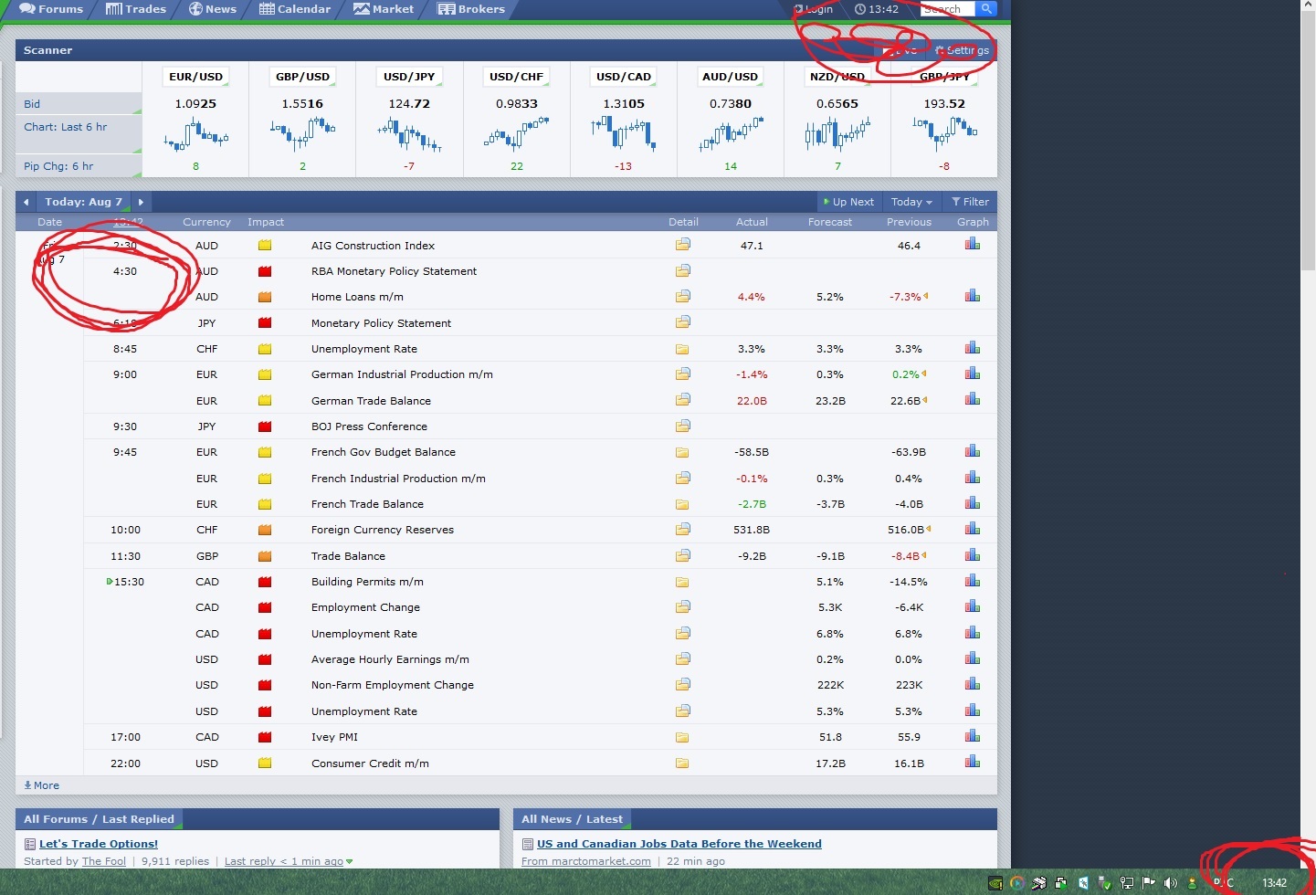
Task: Open detail folder for Foreign Currency Reserves
Action: 682,529
